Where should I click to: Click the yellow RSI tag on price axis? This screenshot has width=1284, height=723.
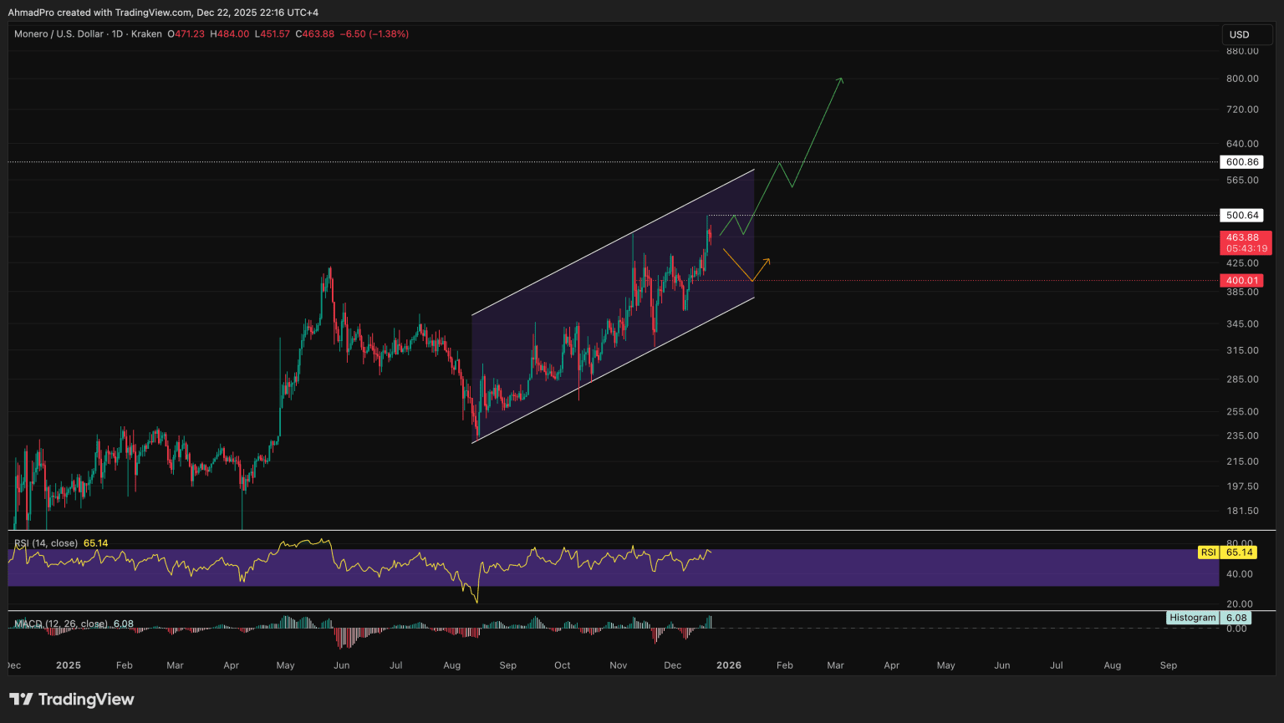pyautogui.click(x=1208, y=552)
